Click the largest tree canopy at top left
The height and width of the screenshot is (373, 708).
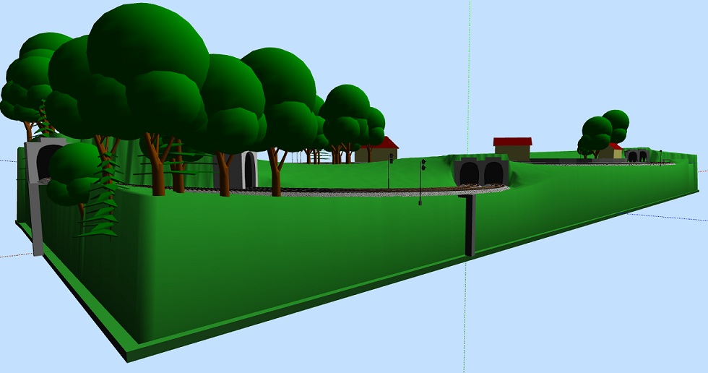tap(148, 51)
